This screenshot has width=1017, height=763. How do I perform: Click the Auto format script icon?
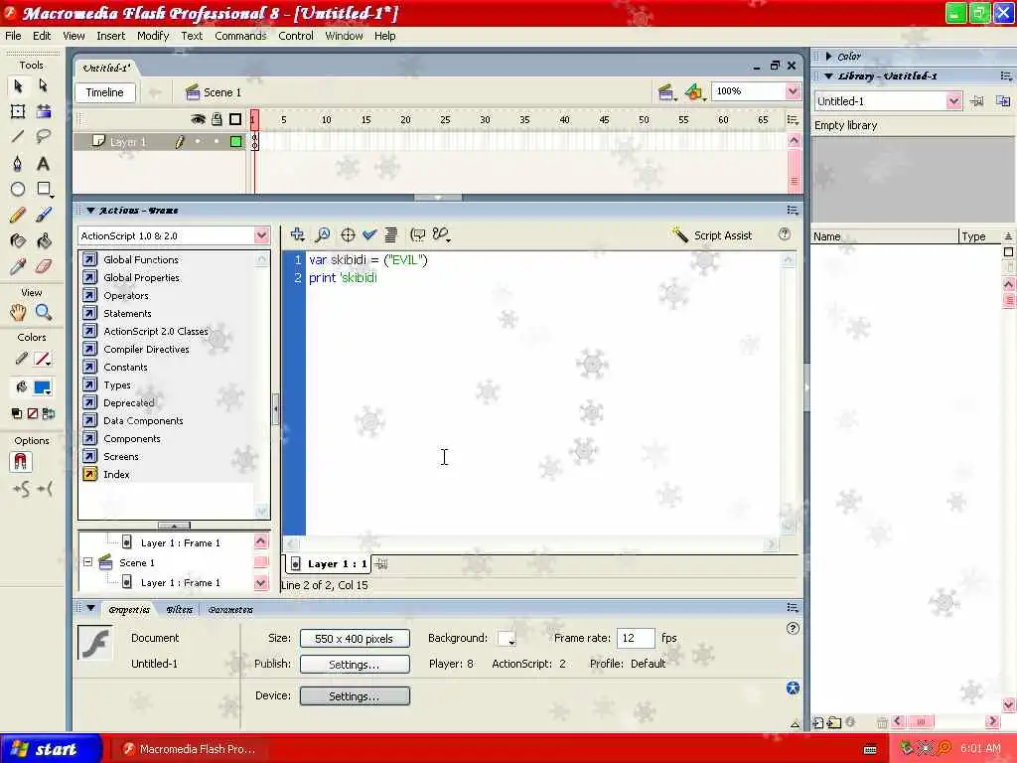391,234
